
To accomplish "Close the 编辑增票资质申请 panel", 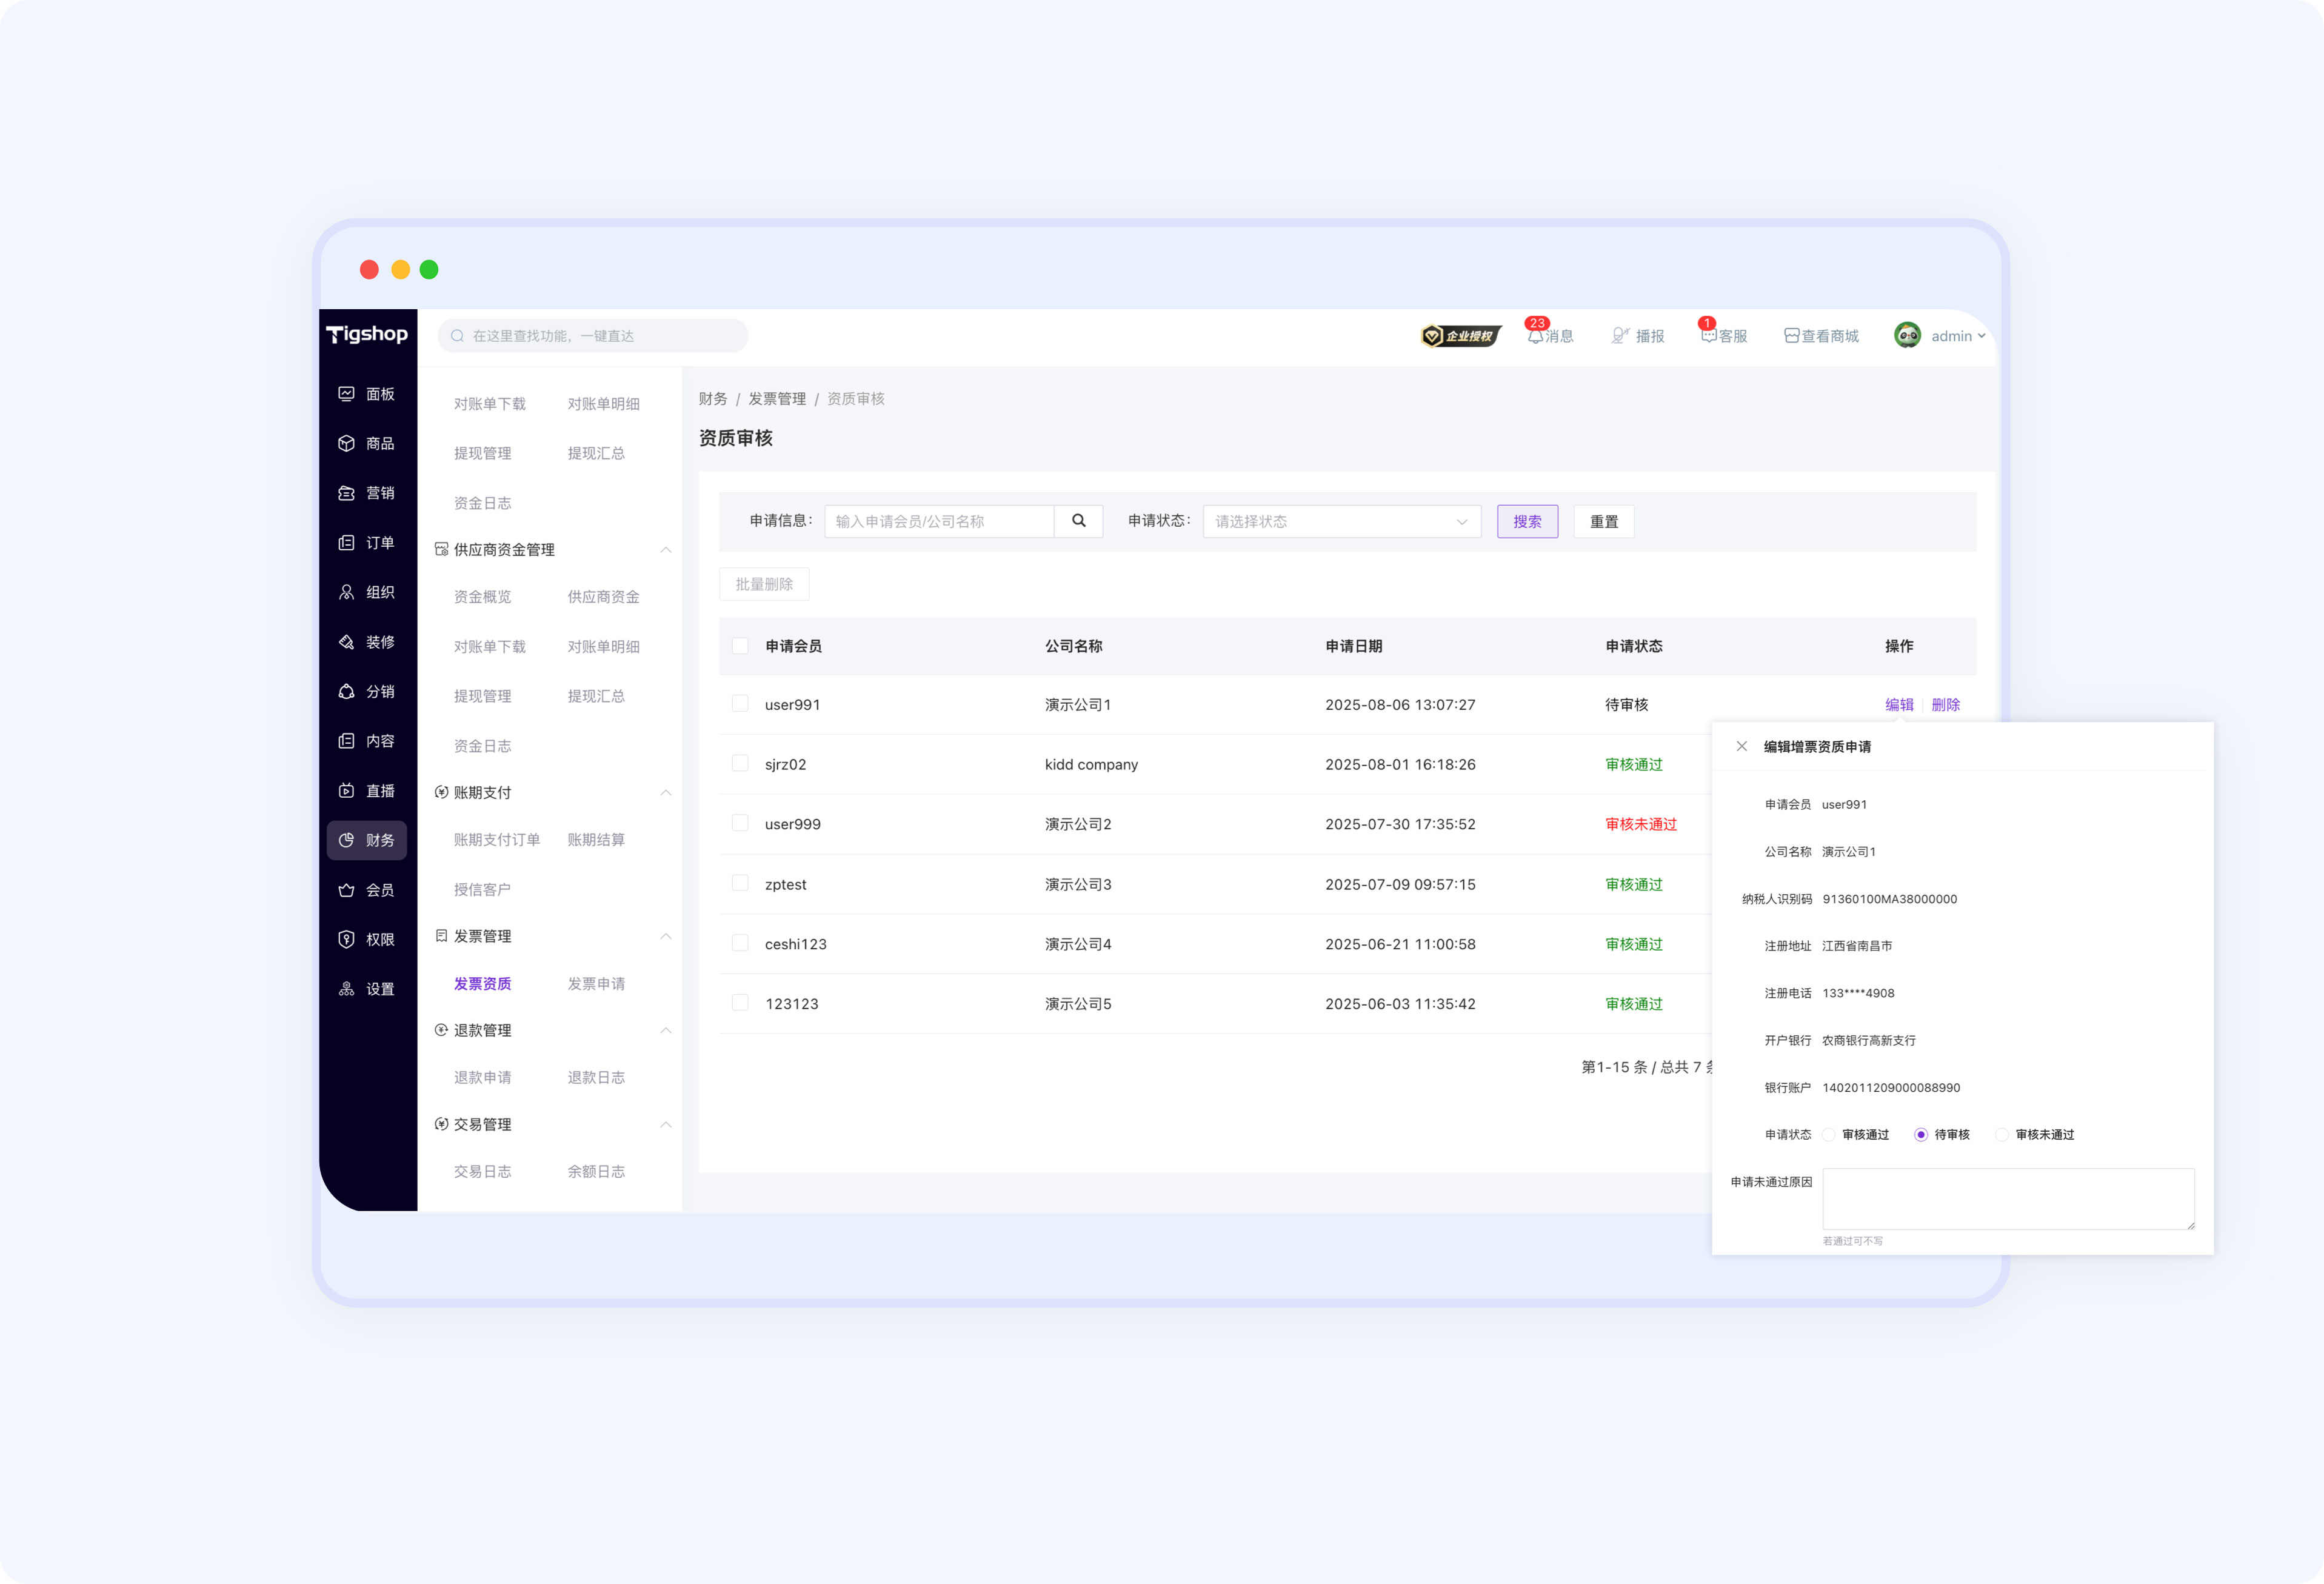I will [x=1742, y=746].
